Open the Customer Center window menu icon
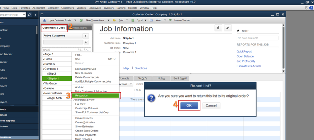 pyautogui.click(x=42, y=14)
